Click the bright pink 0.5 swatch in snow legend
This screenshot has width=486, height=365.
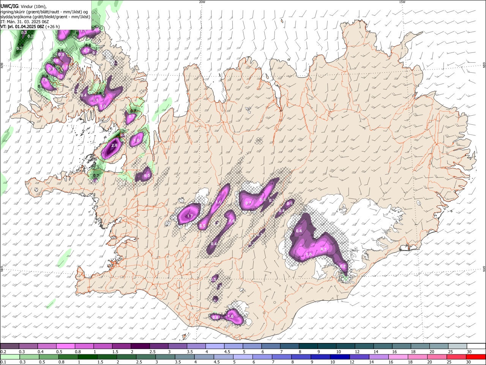click(65, 346)
